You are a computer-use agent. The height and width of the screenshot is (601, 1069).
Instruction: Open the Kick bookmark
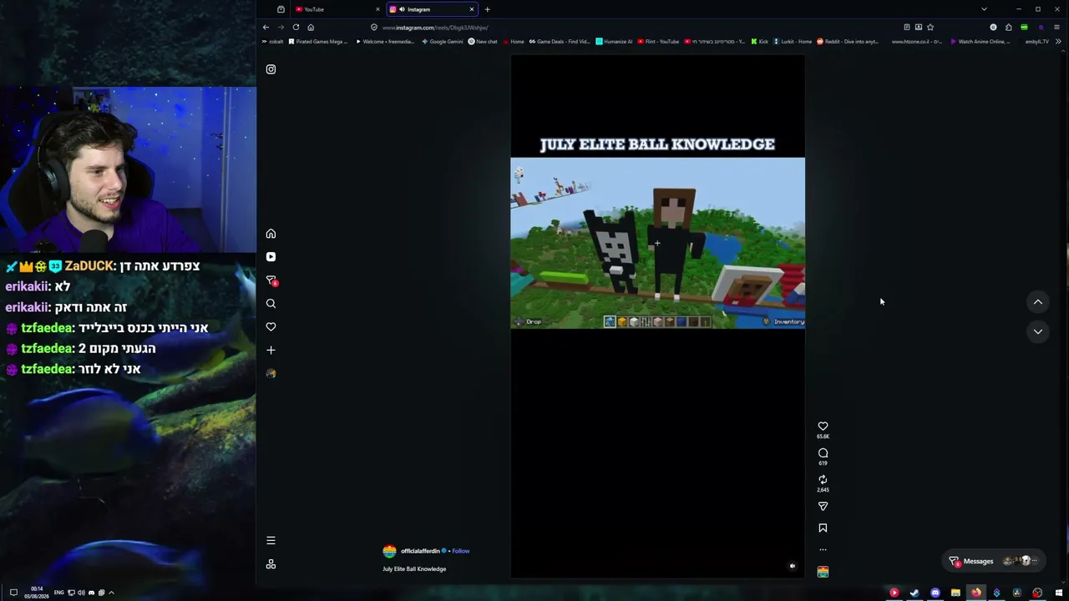760,42
